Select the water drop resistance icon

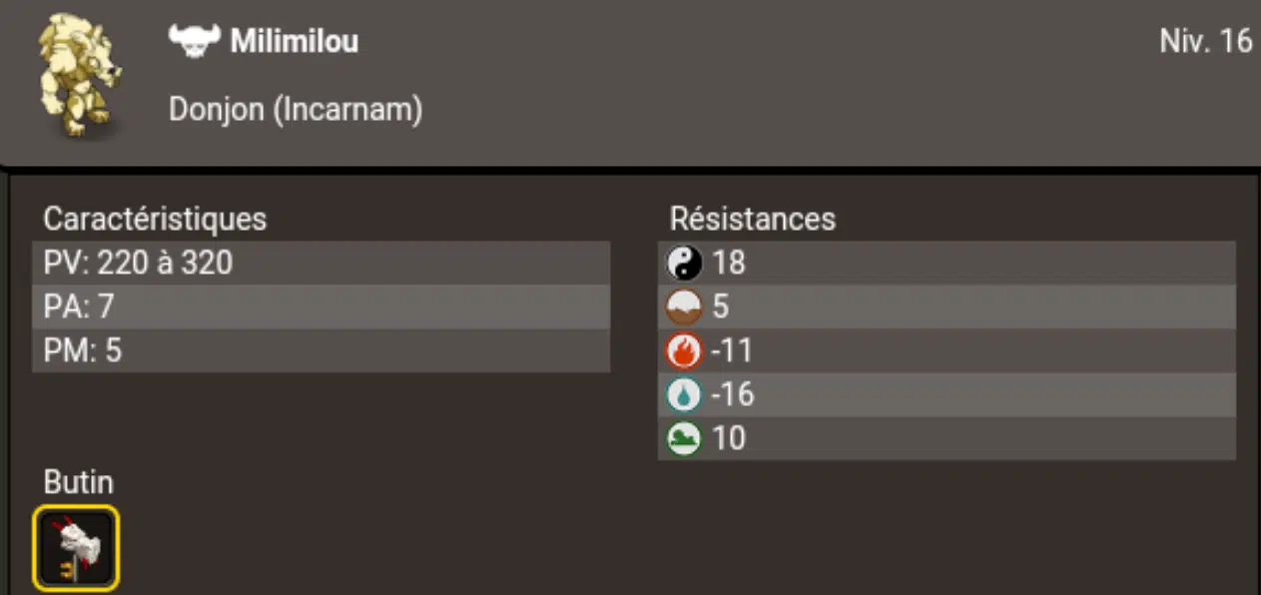coord(684,394)
